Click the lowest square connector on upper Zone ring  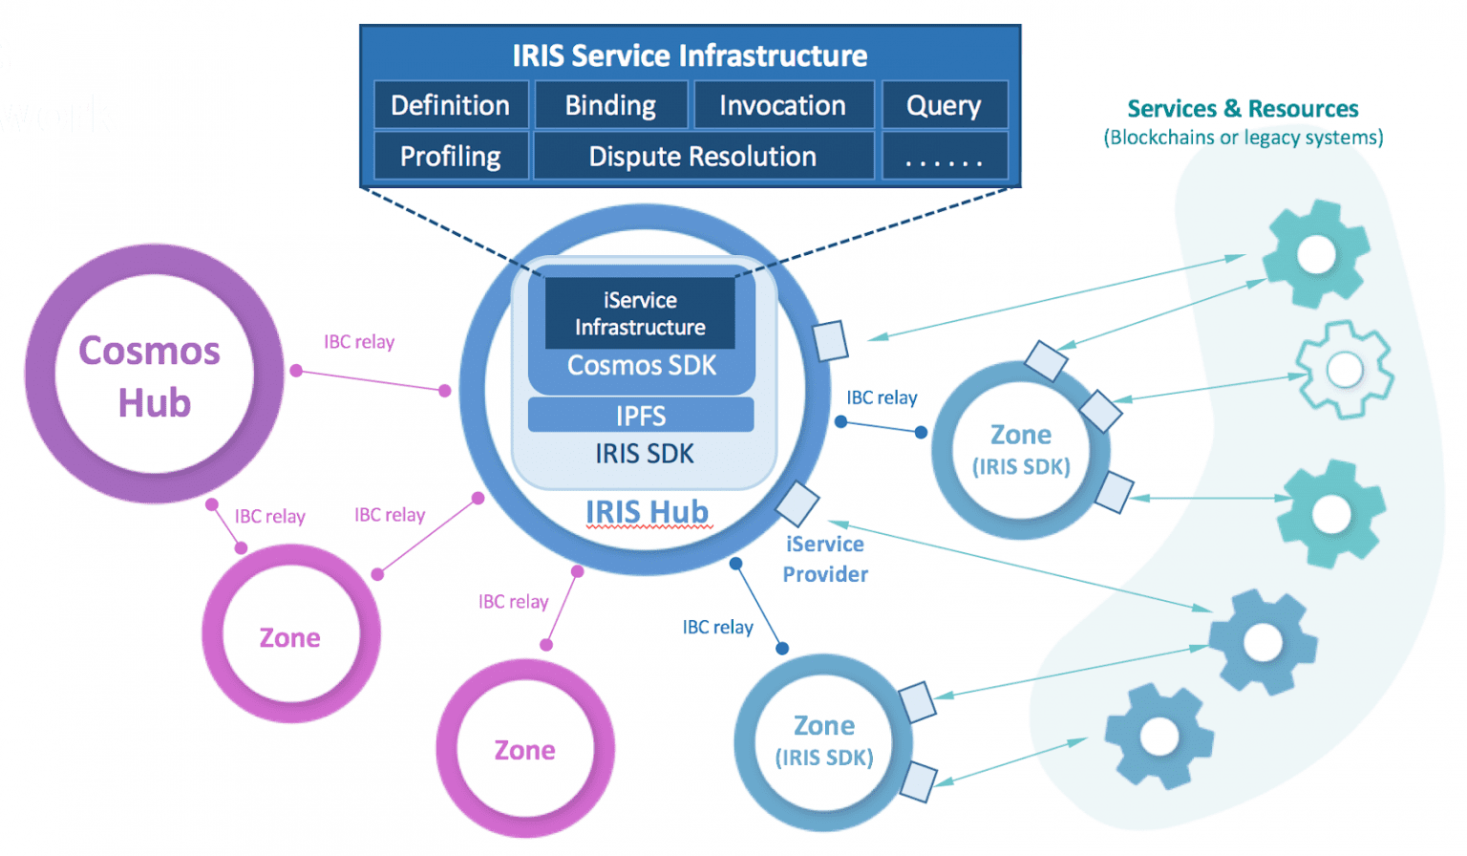(1114, 492)
